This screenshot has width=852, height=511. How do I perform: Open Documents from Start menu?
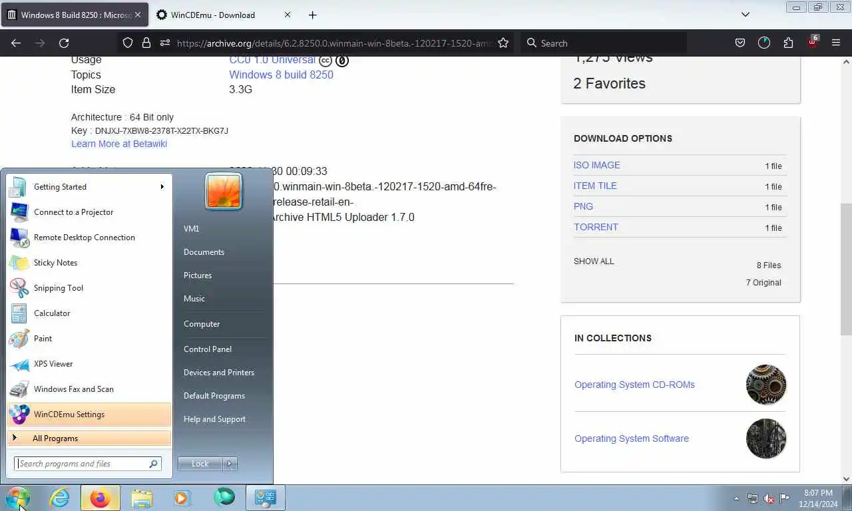coord(204,252)
